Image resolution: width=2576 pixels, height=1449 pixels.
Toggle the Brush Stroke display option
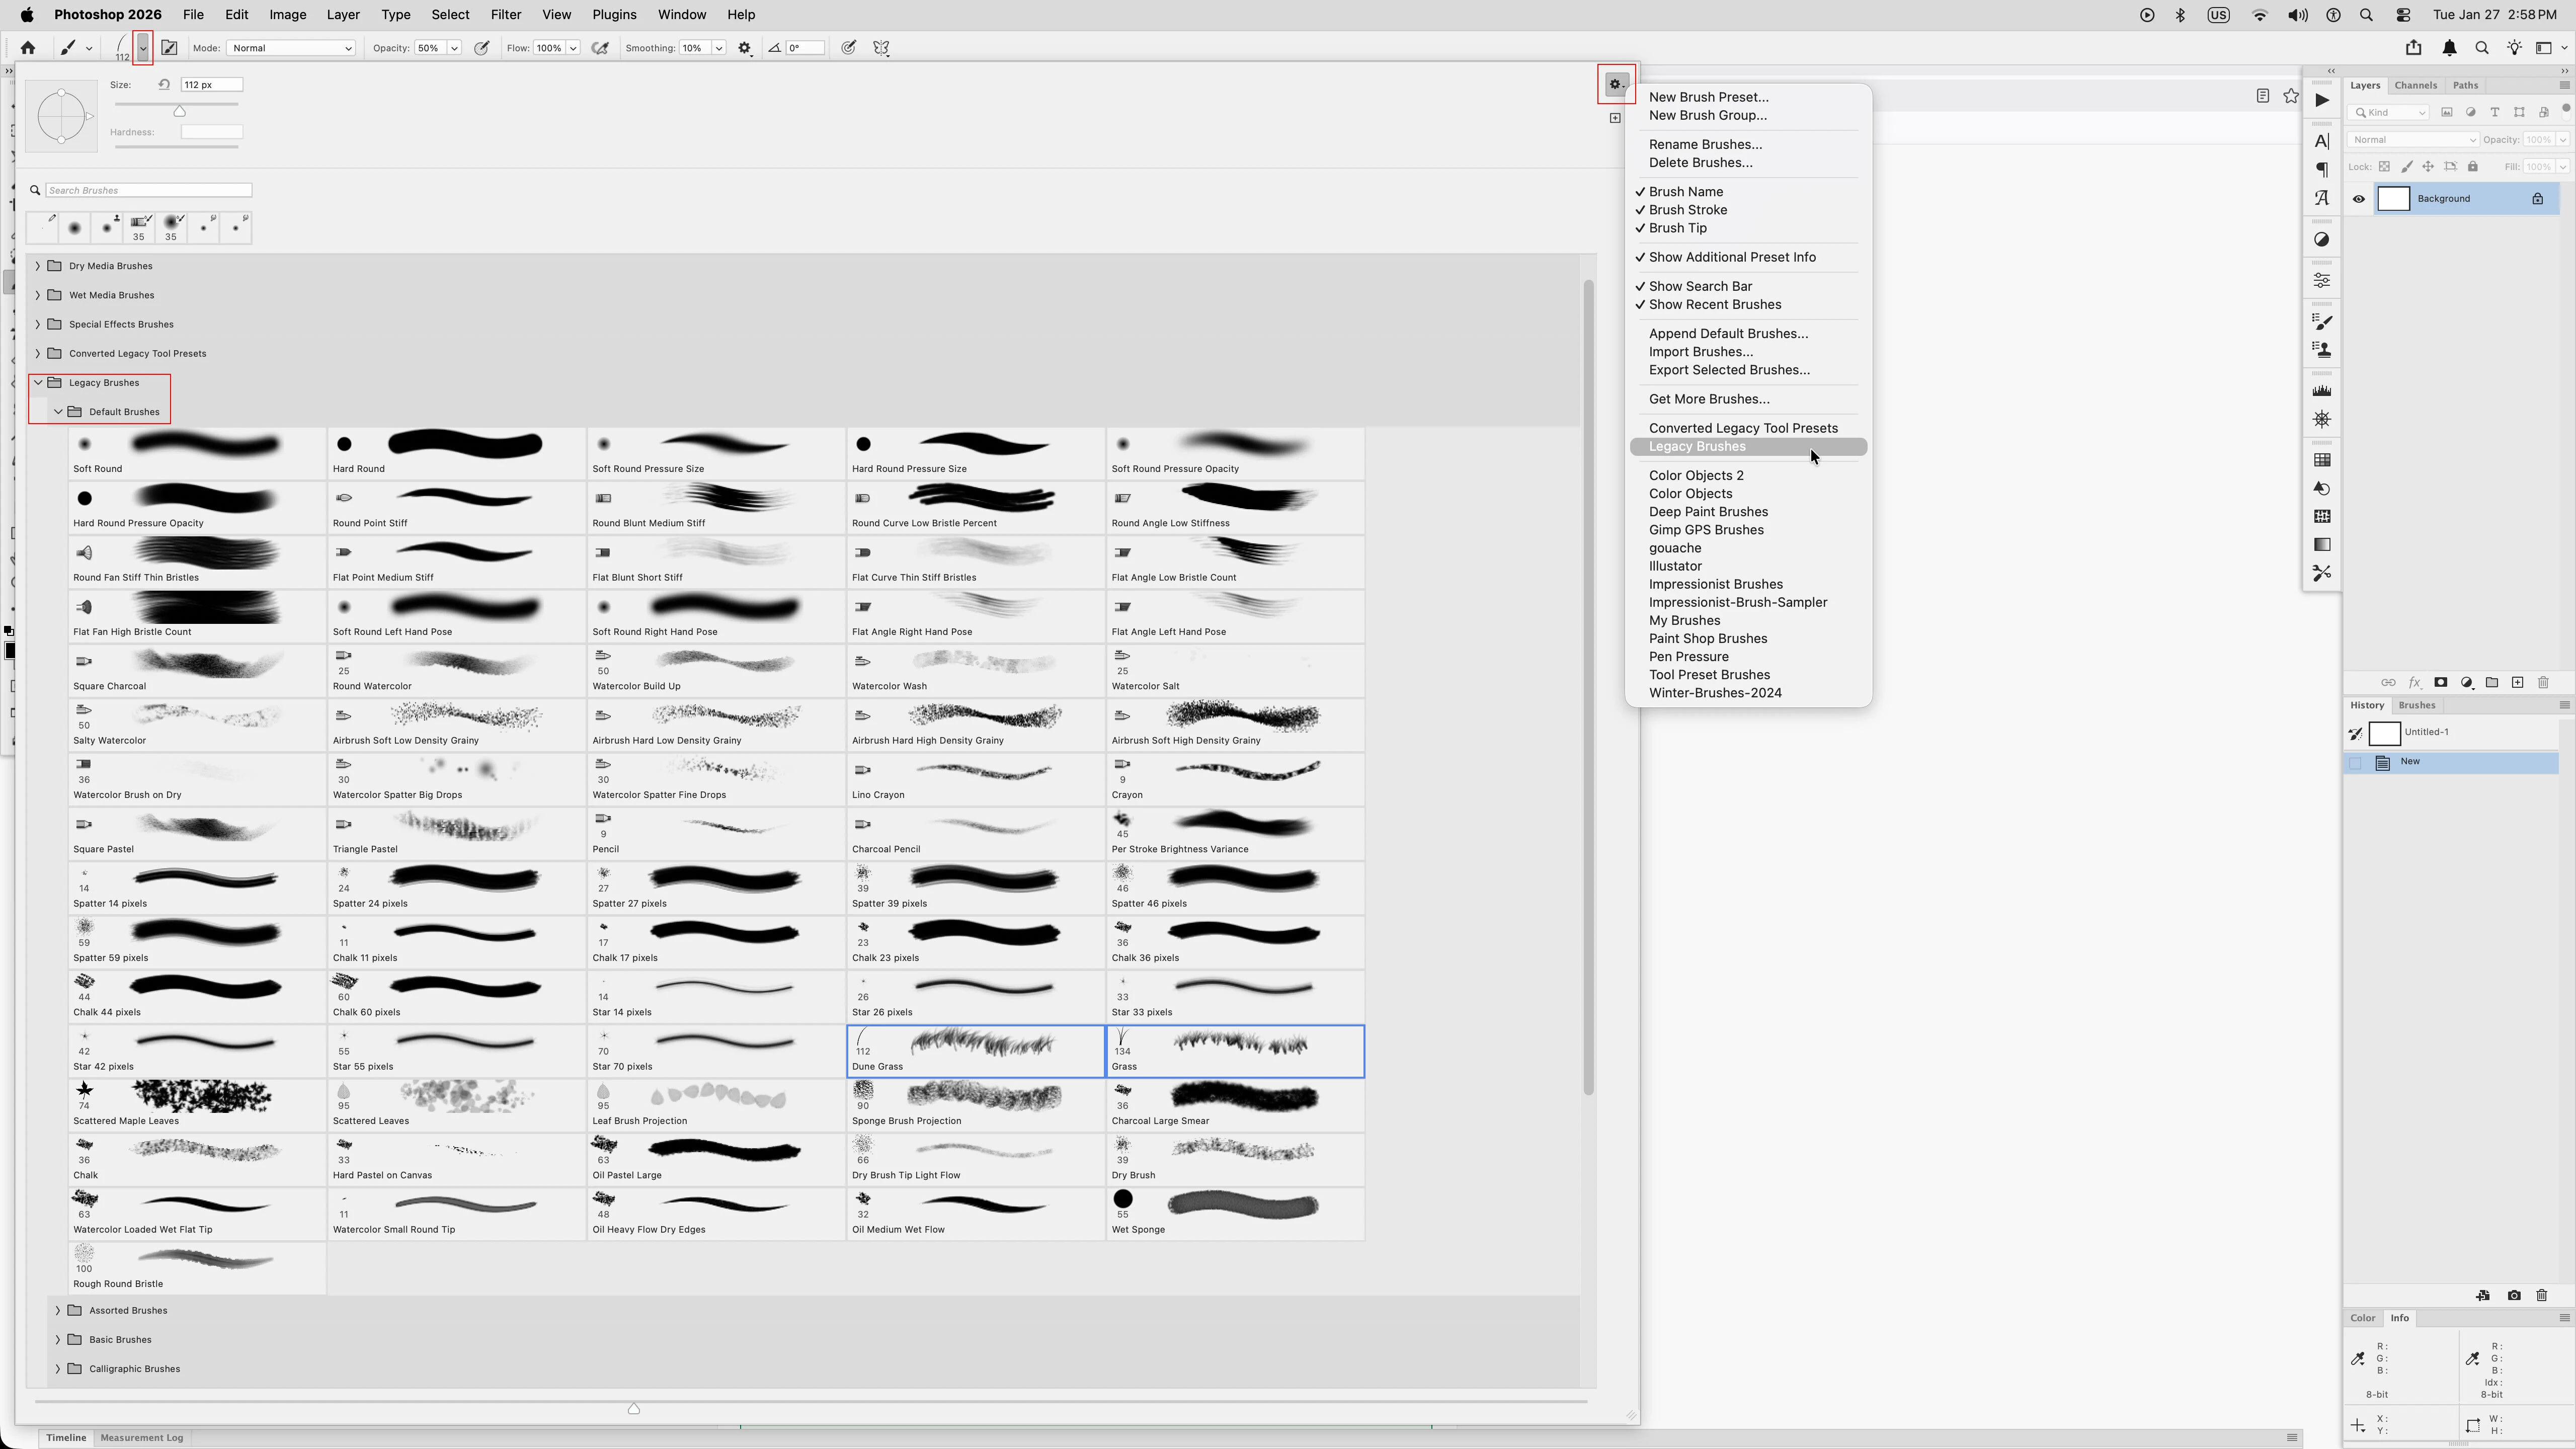tap(1687, 210)
